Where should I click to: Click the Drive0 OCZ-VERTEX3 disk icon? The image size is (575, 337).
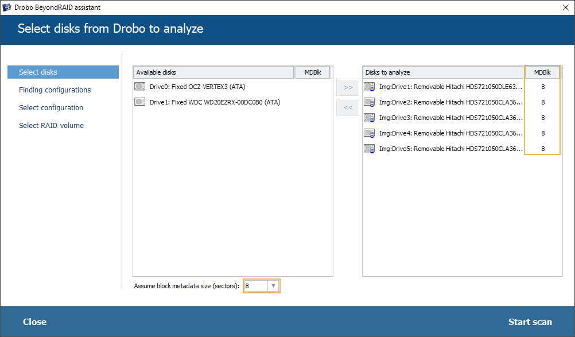pos(139,87)
